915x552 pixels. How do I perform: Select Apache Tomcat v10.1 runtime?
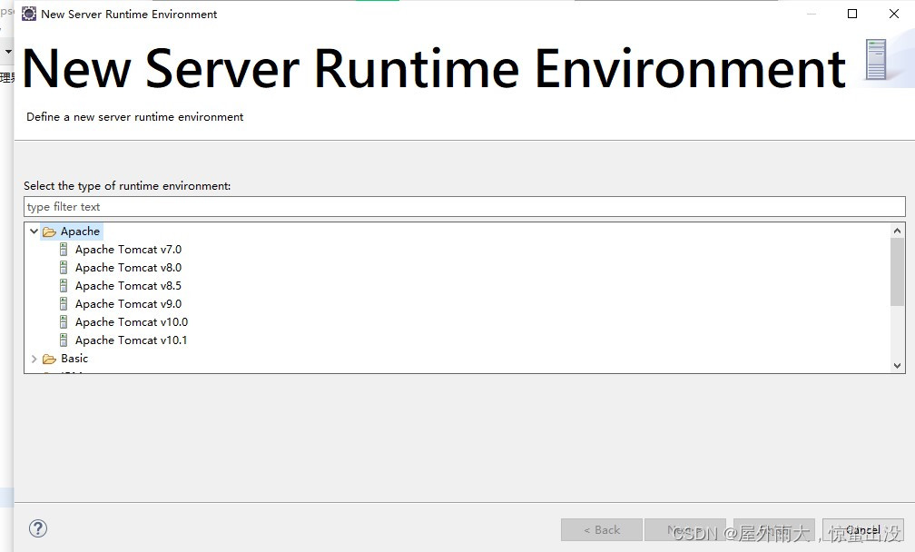coord(132,340)
